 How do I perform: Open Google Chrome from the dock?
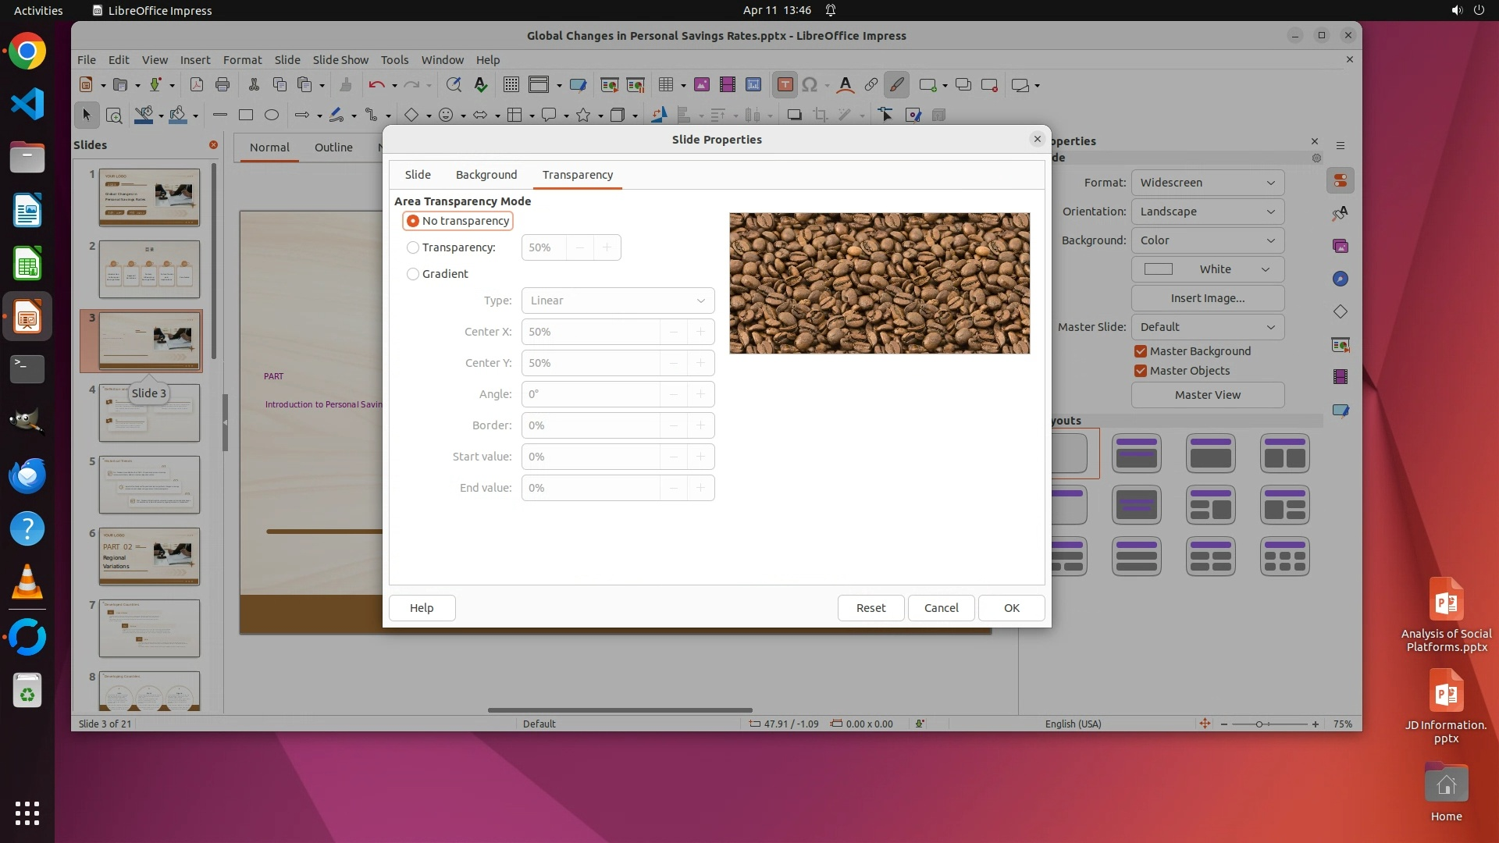[27, 52]
